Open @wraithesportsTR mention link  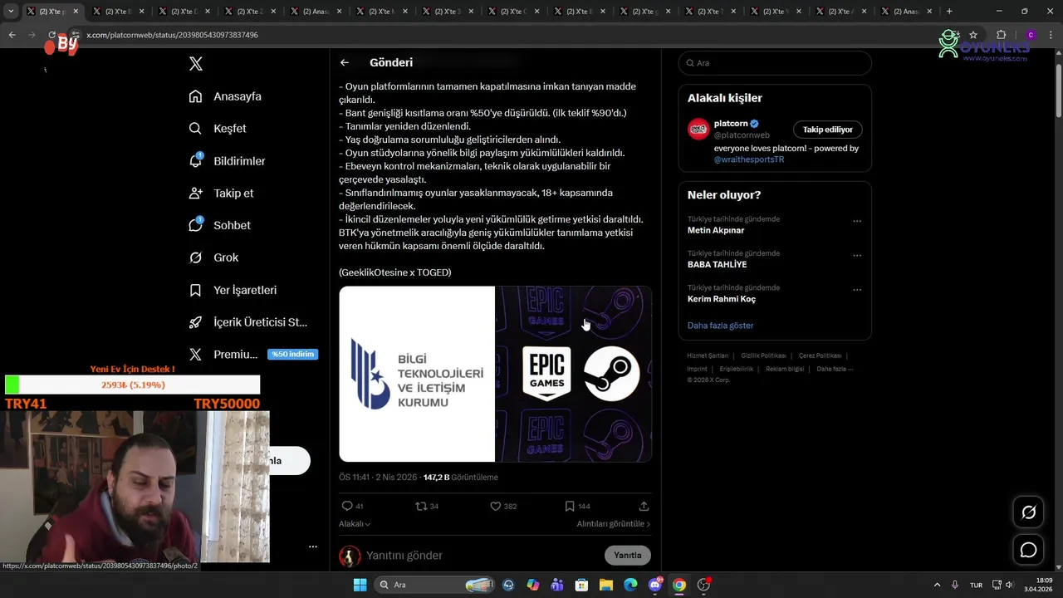click(x=749, y=159)
